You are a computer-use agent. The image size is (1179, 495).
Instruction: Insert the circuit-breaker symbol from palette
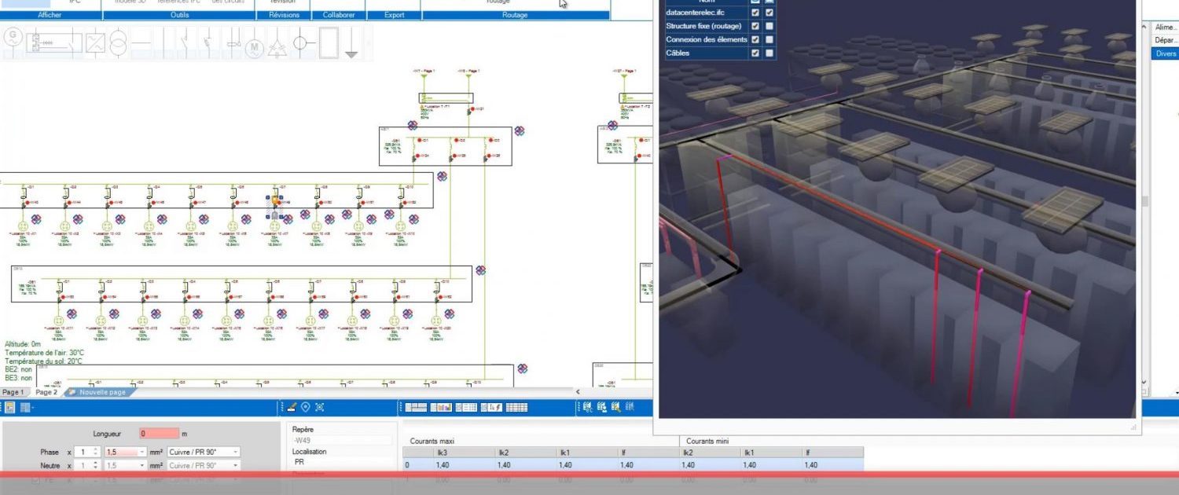tap(208, 43)
